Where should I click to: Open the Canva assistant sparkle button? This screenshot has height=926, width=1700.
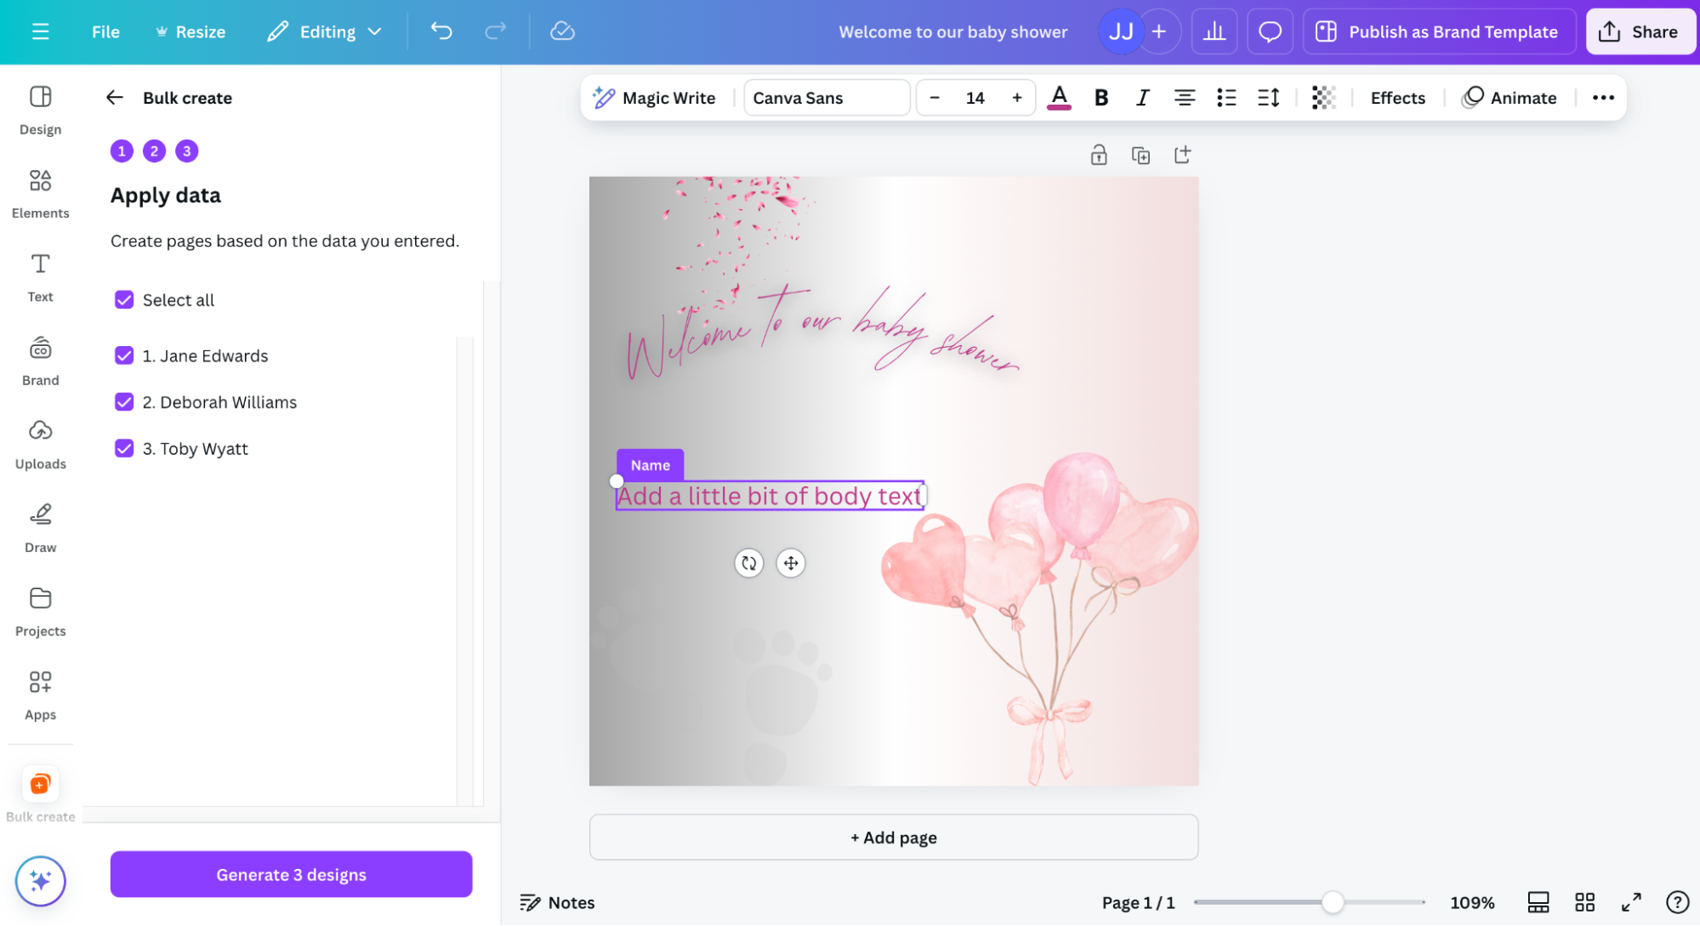tap(40, 881)
